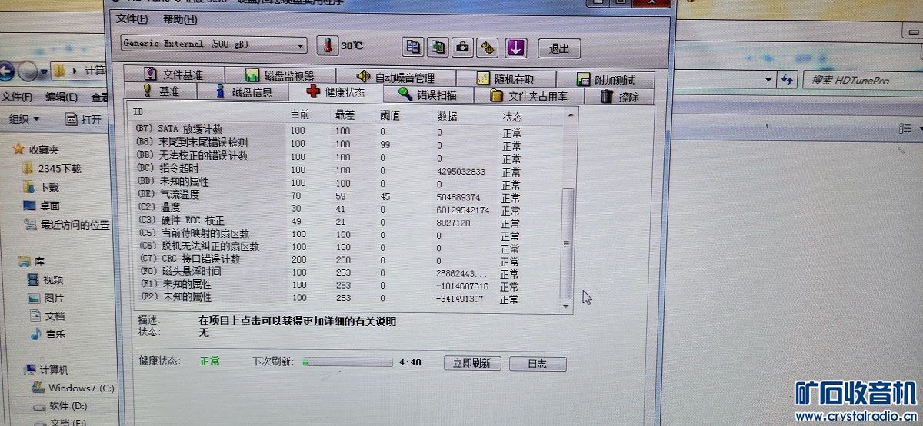Open the 帮助(H) menu in HD Tune

tap(180, 19)
